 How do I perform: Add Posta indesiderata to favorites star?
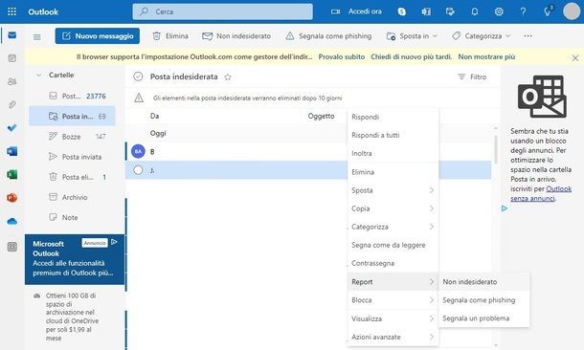tap(228, 77)
